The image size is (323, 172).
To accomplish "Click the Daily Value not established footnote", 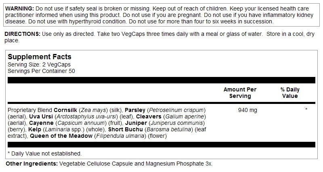I will pos(44,153).
